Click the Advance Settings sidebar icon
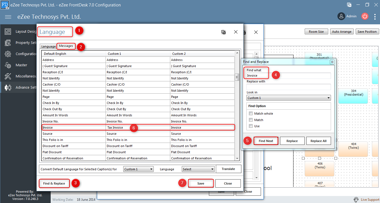The image size is (380, 203). [x=8, y=88]
